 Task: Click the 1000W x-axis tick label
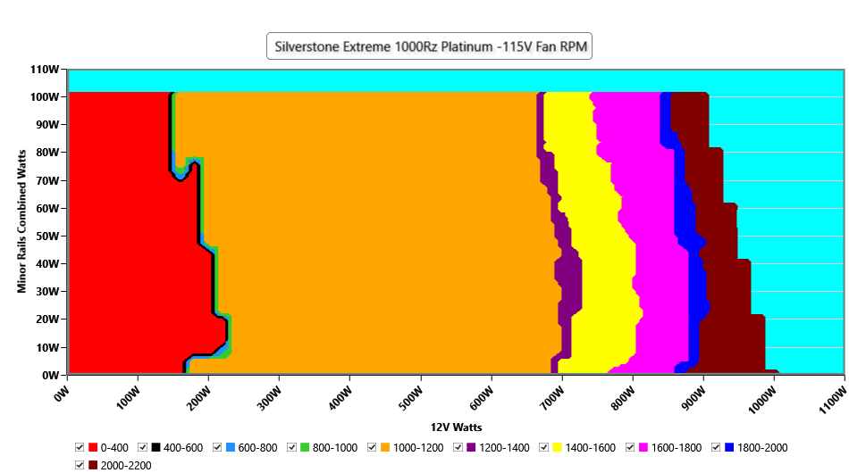[763, 401]
